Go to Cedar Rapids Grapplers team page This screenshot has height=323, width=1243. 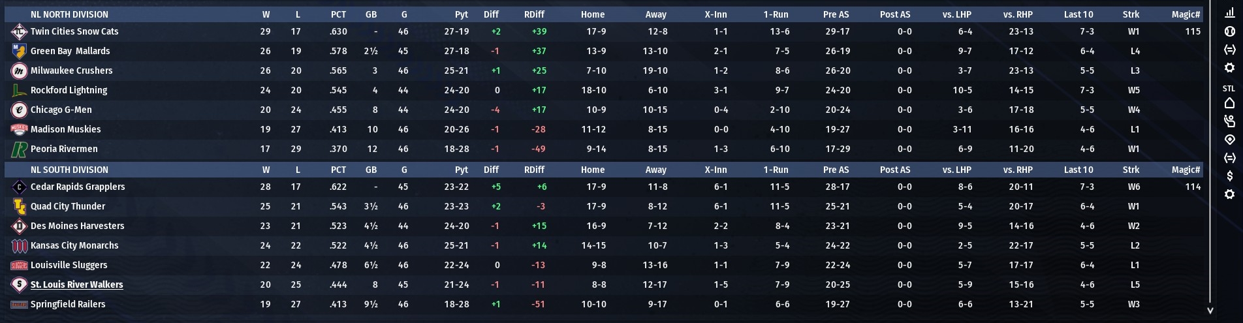(x=78, y=187)
